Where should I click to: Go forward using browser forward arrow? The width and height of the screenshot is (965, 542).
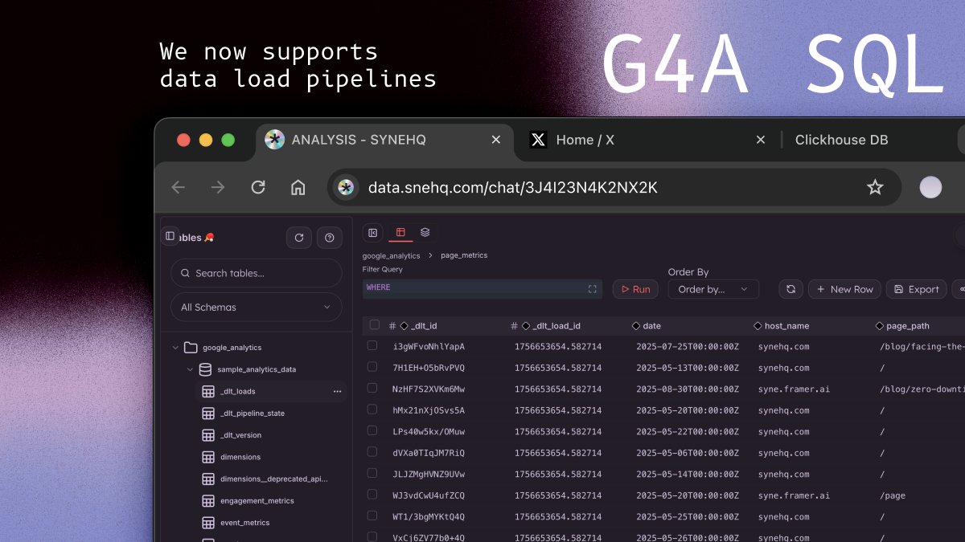click(x=218, y=187)
